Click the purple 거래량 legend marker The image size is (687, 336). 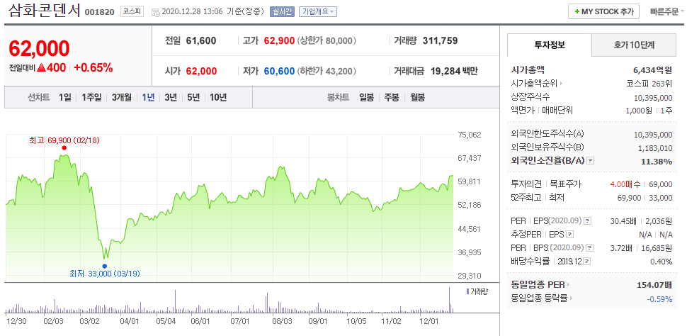(467, 291)
